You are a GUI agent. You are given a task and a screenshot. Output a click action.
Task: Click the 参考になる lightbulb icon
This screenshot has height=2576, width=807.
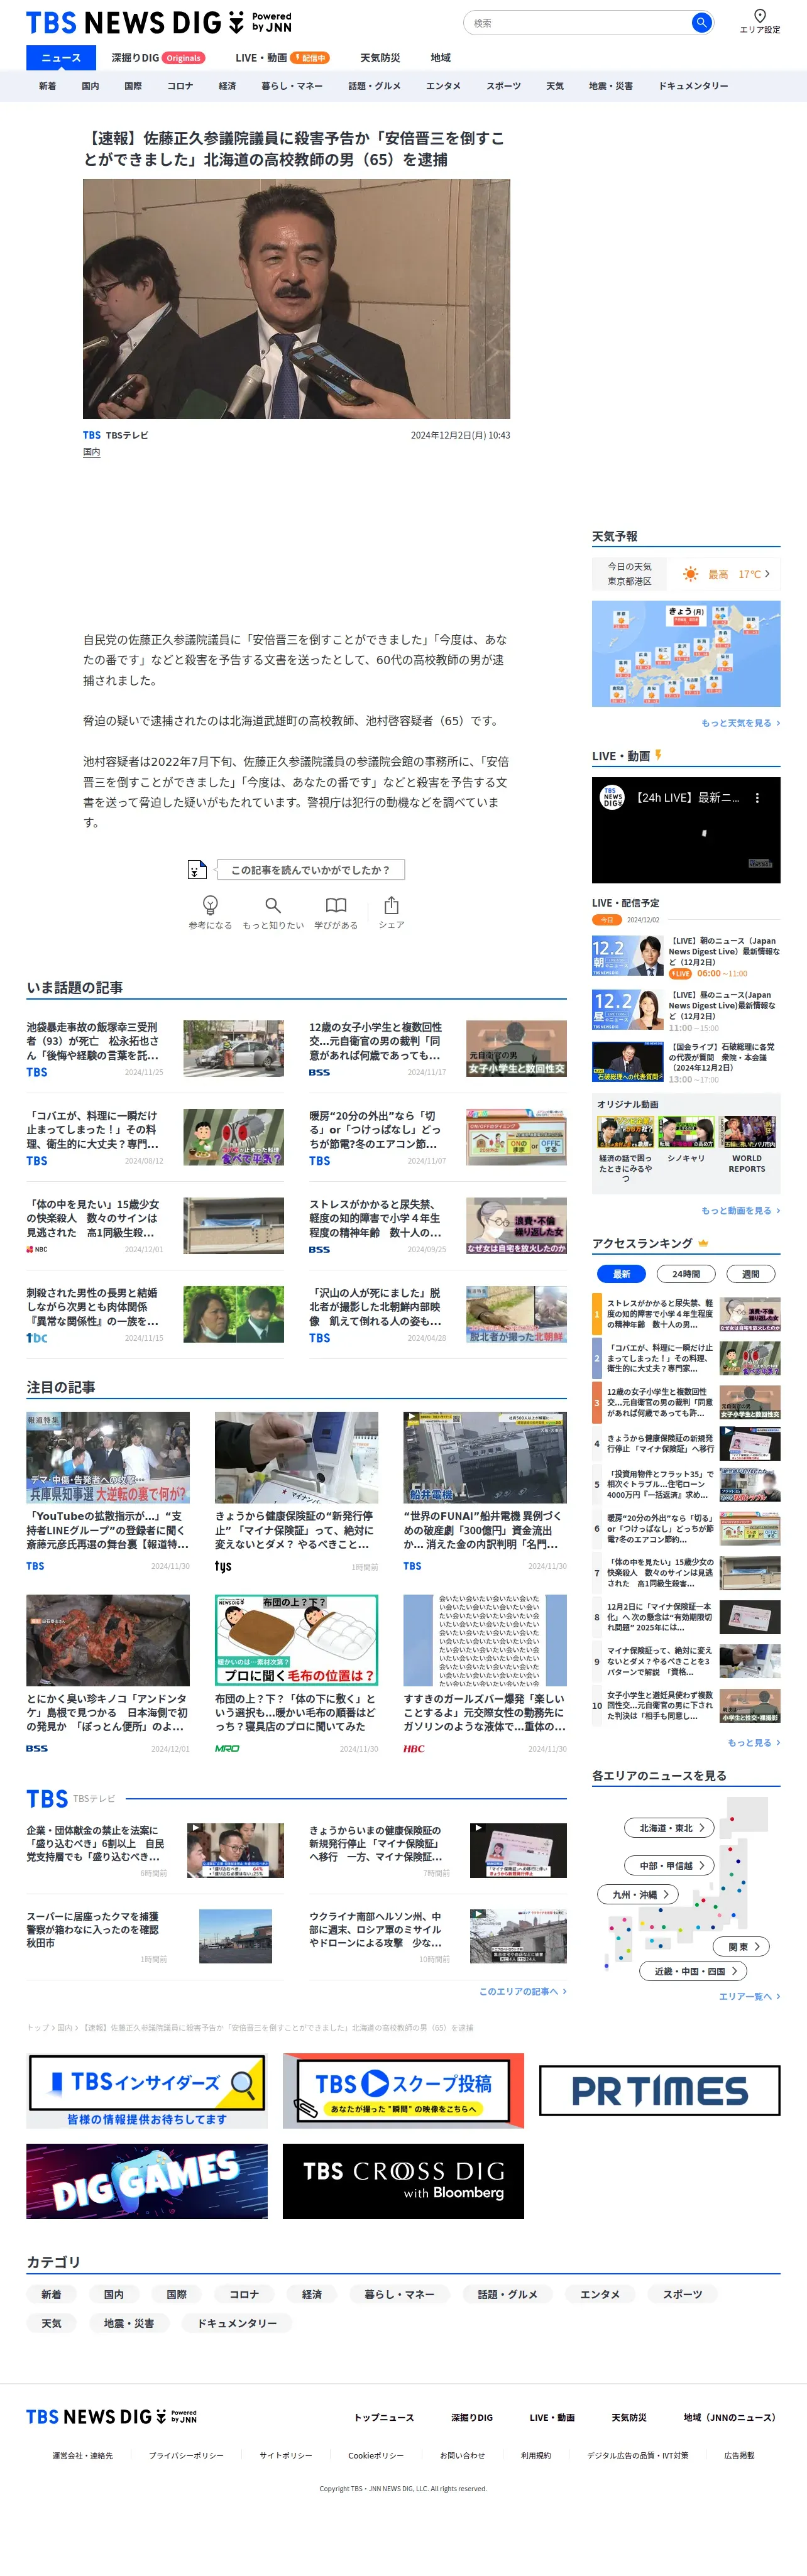[210, 905]
